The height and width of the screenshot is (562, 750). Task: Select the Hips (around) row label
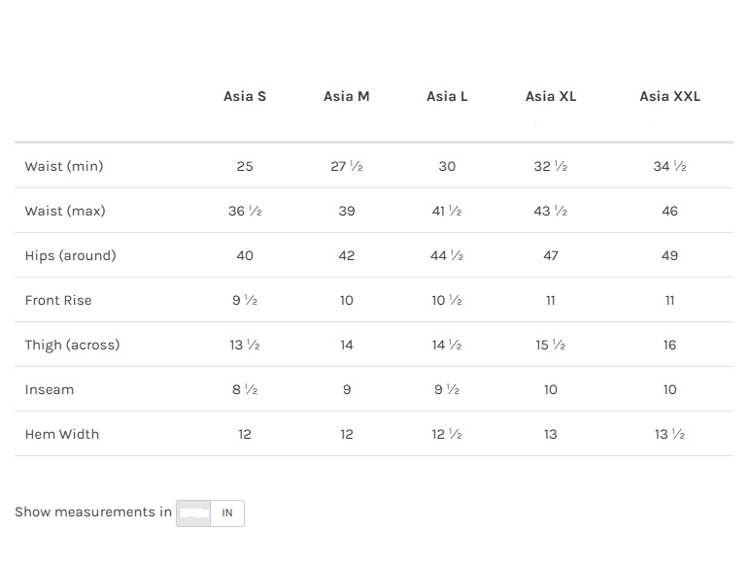click(70, 255)
